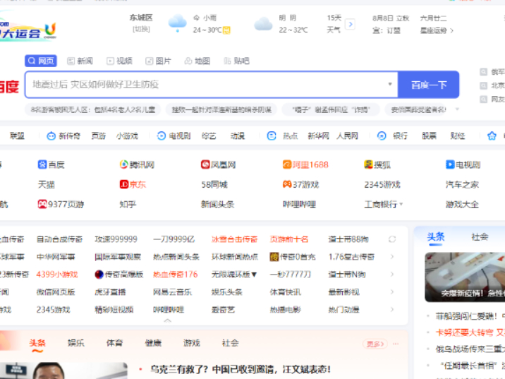Open headline 乌克兰有救了 news article
Viewport: 505px width, 379px height.
click(241, 369)
